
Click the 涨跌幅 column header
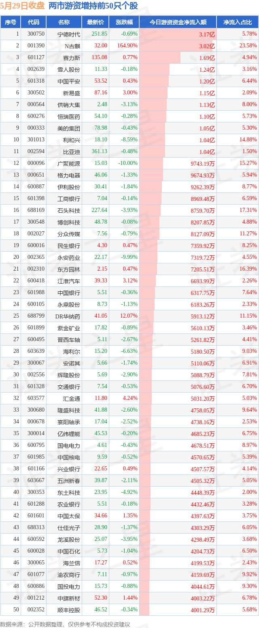pos(124,22)
